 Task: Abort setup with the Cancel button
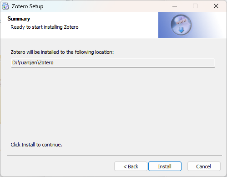pos(204,167)
